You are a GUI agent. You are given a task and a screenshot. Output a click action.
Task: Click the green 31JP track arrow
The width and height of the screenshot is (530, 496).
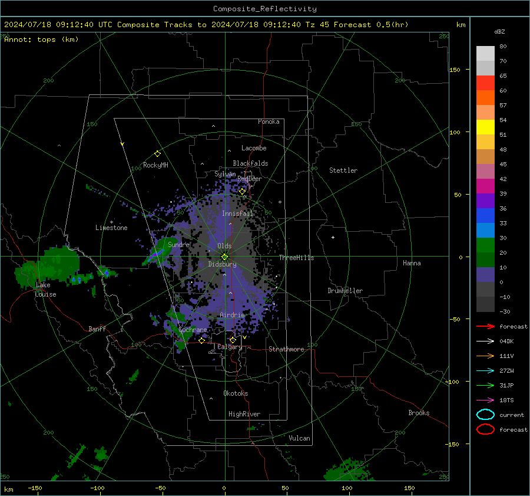point(485,385)
